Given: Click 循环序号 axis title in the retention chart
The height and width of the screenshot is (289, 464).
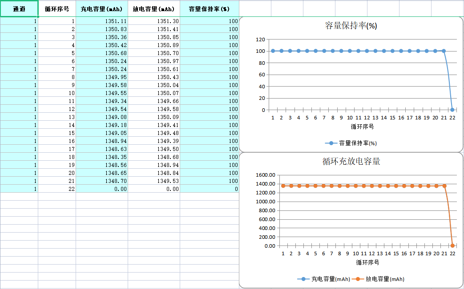Looking at the screenshot, I should coord(362,127).
